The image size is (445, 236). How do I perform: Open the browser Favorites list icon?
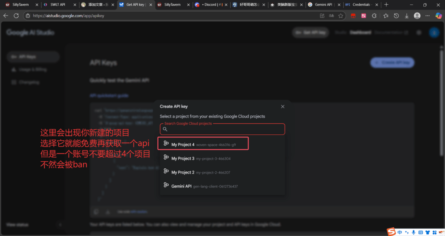386,16
